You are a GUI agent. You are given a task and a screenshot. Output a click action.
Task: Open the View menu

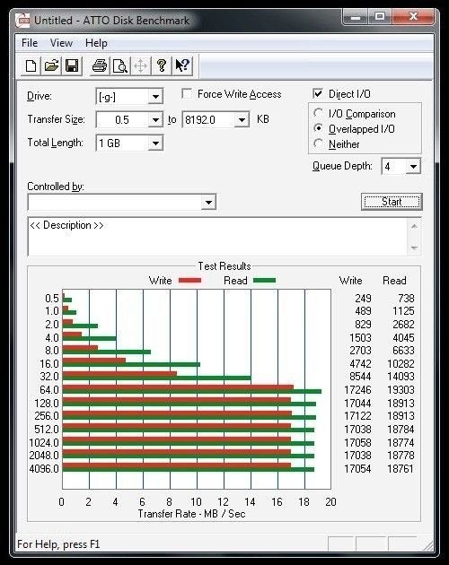pyautogui.click(x=61, y=43)
